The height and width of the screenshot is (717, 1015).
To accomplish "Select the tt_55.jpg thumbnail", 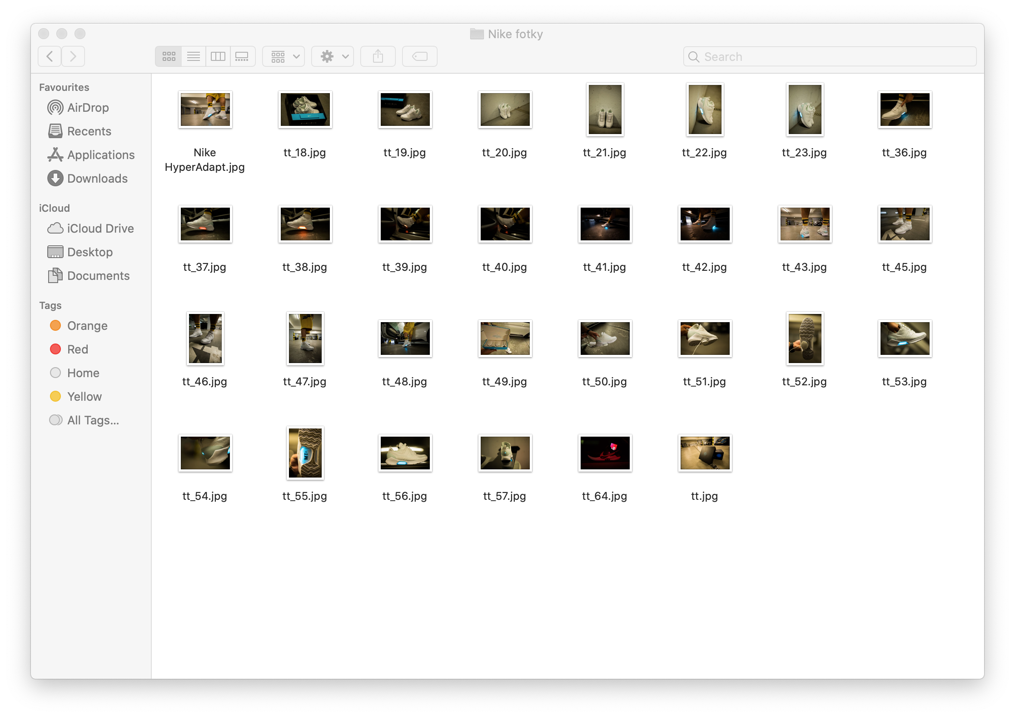I will pos(305,453).
